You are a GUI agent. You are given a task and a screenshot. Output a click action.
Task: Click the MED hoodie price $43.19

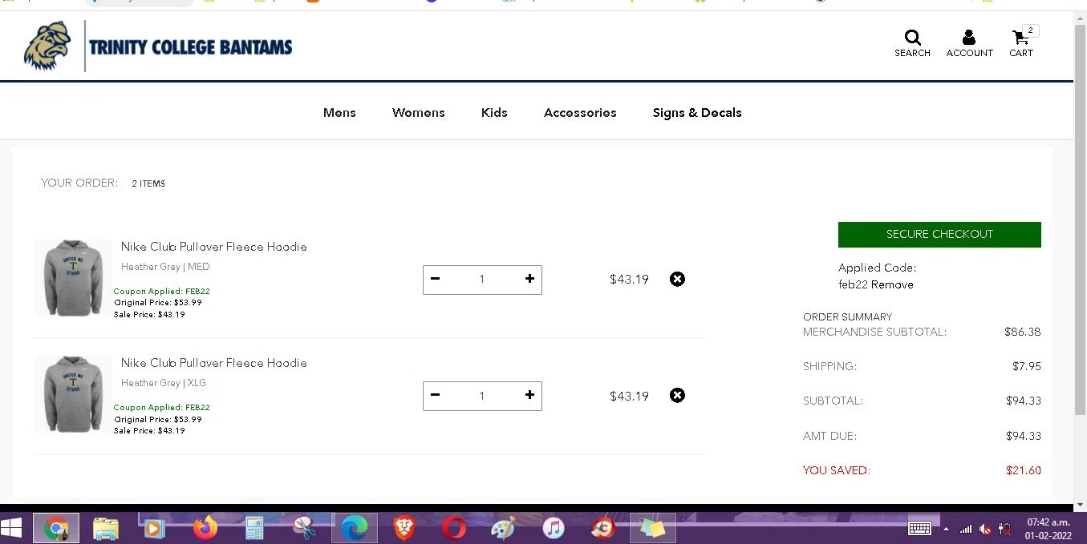629,280
